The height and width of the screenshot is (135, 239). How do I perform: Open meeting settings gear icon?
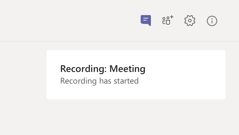click(190, 21)
